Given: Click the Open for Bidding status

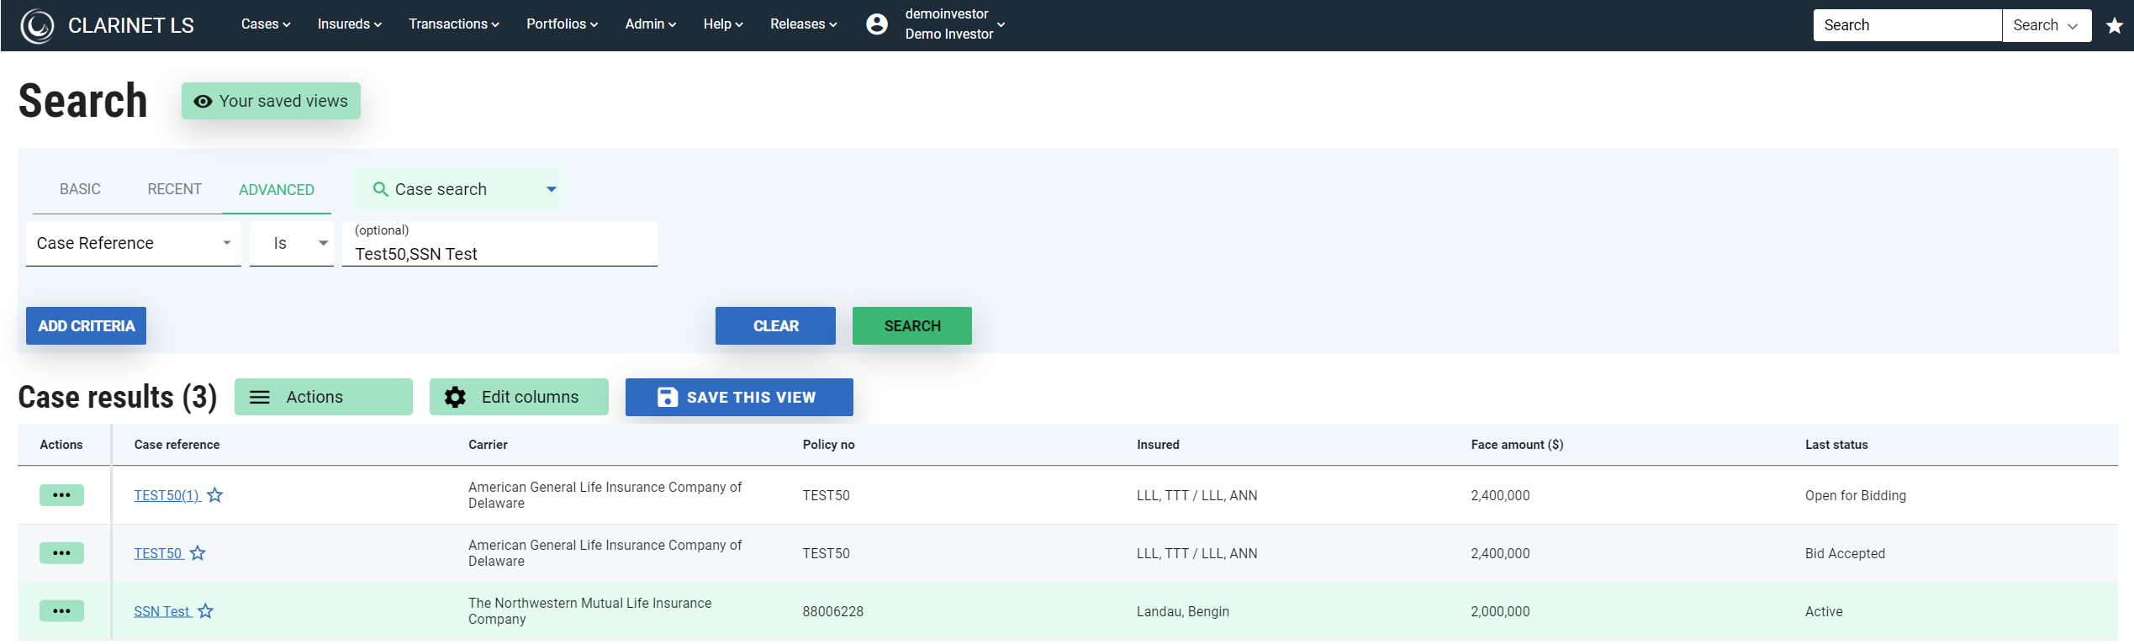Looking at the screenshot, I should coord(1855,496).
